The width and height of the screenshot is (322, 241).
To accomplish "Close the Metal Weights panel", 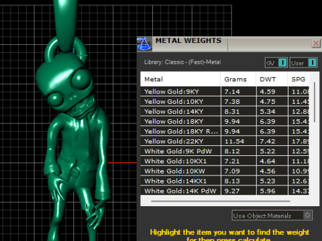I will (316, 44).
